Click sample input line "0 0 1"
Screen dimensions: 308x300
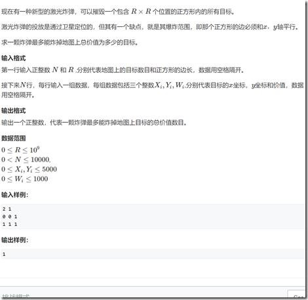(10, 217)
